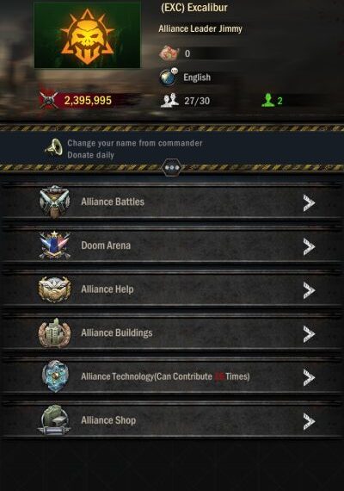The height and width of the screenshot is (491, 344).
Task: Click the Alliance Leader Jimmy text
Action: click(200, 28)
